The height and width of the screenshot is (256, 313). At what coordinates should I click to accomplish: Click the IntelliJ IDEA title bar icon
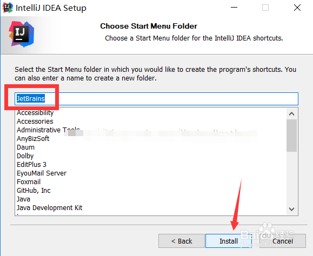pos(8,8)
